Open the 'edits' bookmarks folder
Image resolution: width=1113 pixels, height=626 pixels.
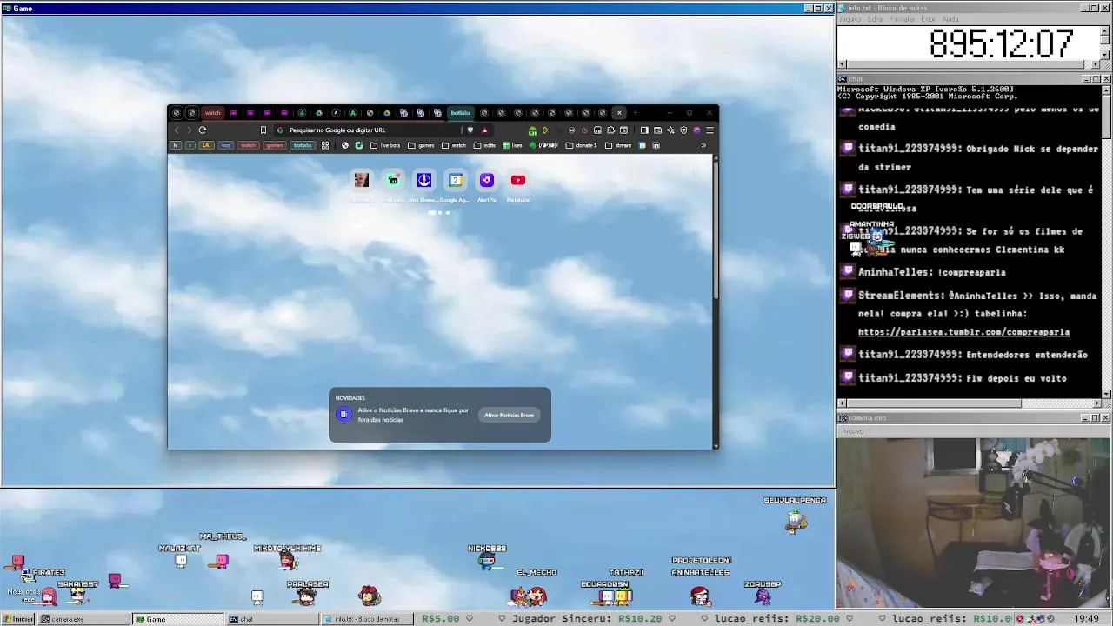coord(485,145)
